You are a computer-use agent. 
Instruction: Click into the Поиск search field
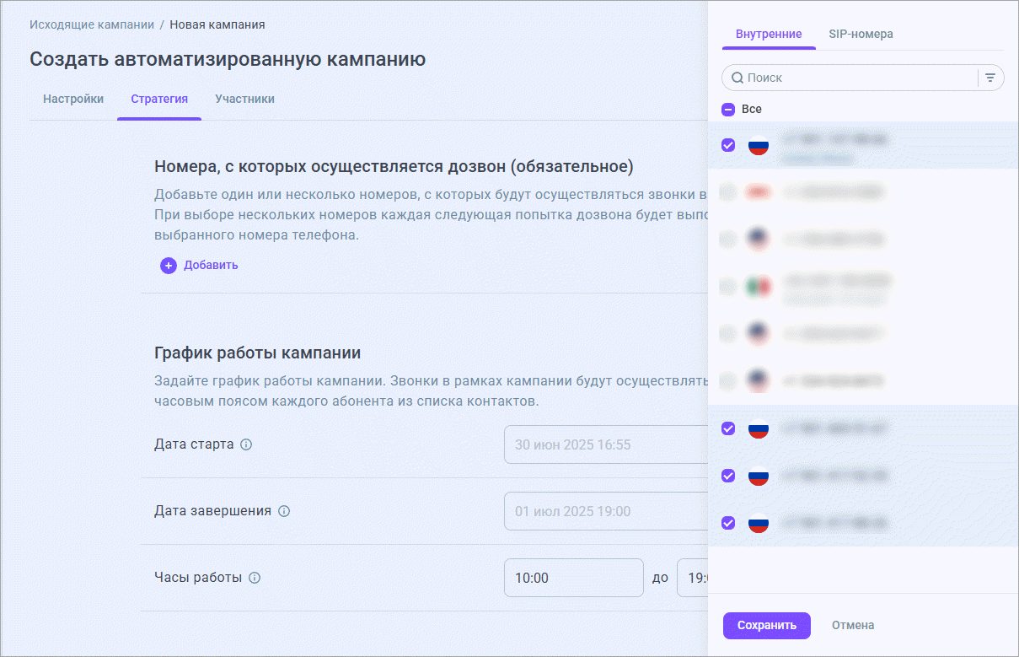855,78
